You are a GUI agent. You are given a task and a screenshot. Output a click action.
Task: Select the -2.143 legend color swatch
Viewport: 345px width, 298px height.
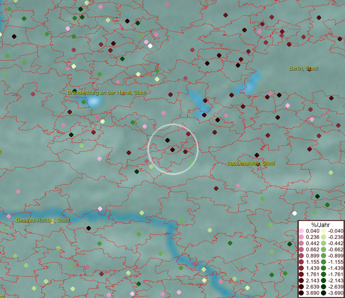pyautogui.click(x=324, y=281)
